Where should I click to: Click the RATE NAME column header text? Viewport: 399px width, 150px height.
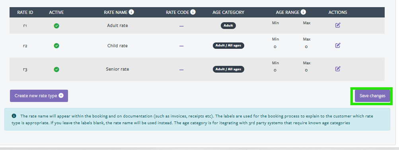(115, 12)
